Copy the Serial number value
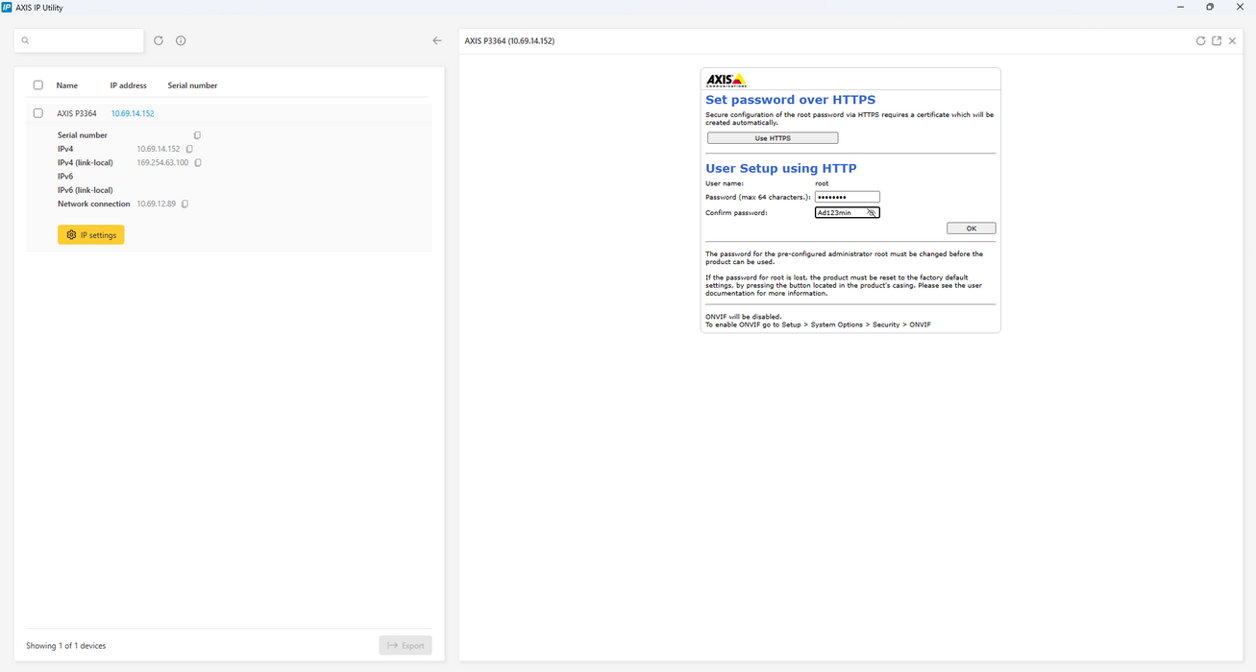Screen dimensions: 1256x672 click(x=197, y=135)
